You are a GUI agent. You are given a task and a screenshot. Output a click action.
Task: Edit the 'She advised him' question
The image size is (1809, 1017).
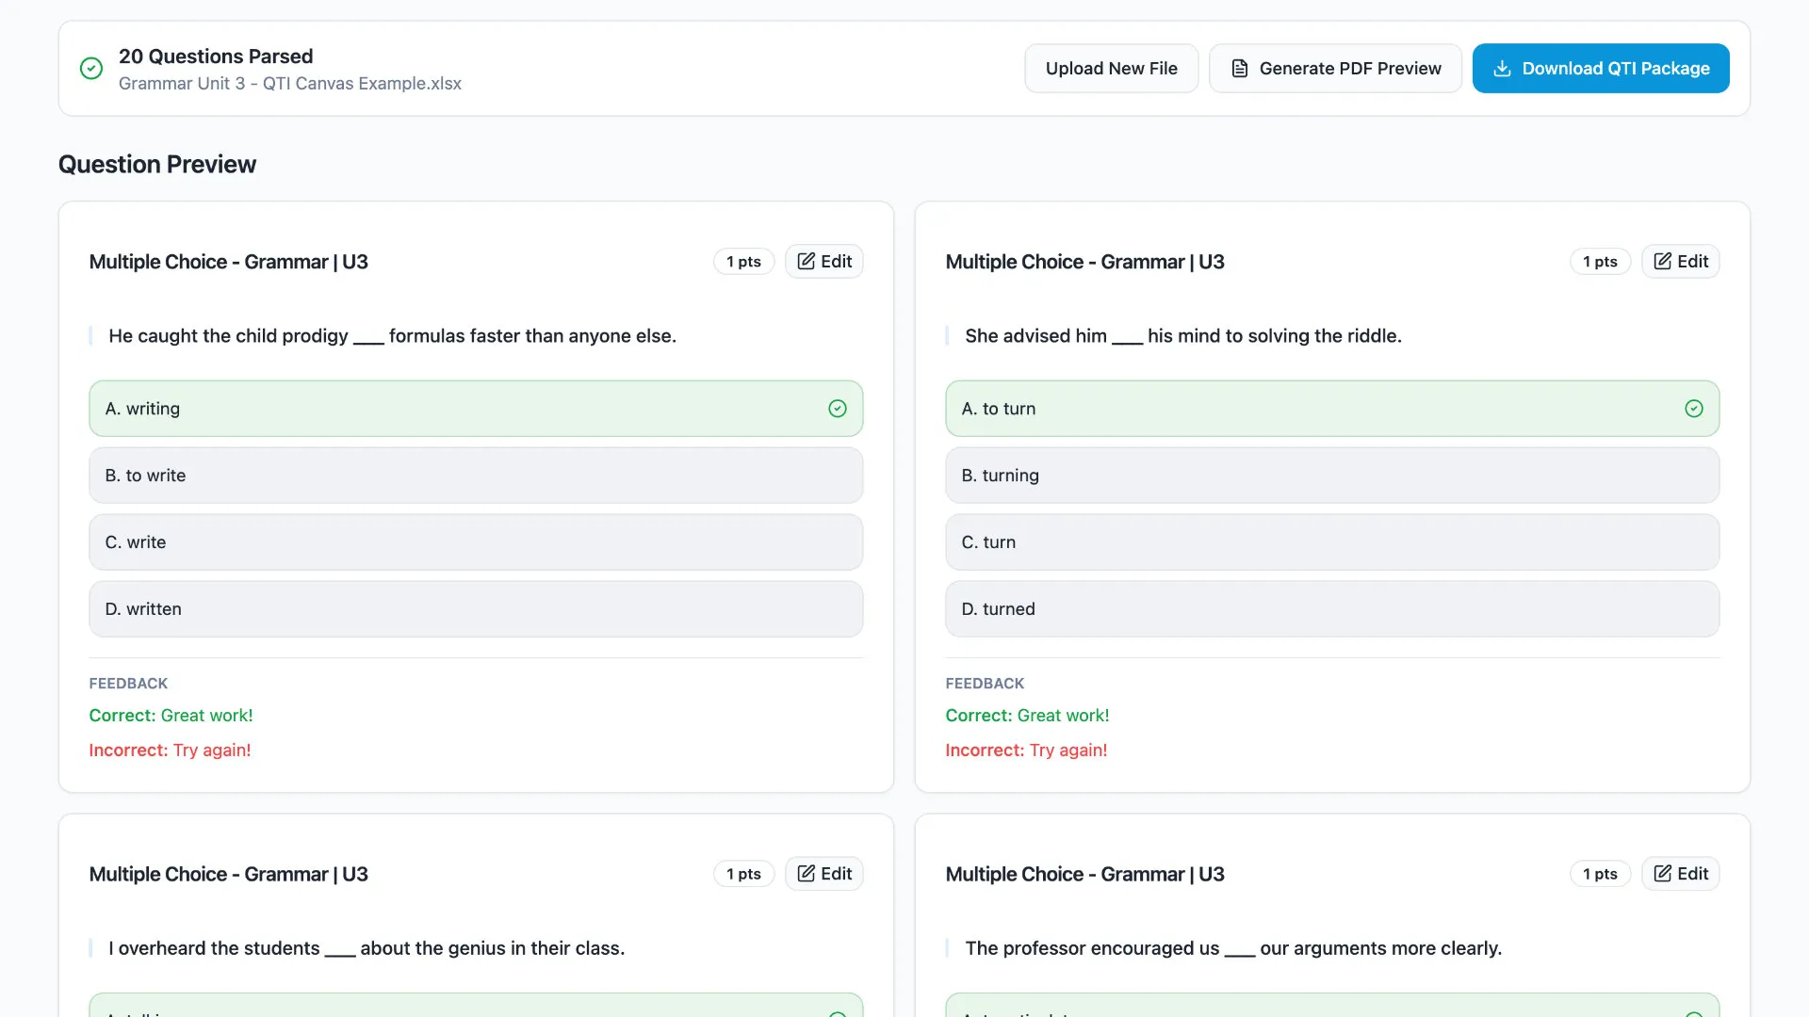(1680, 262)
